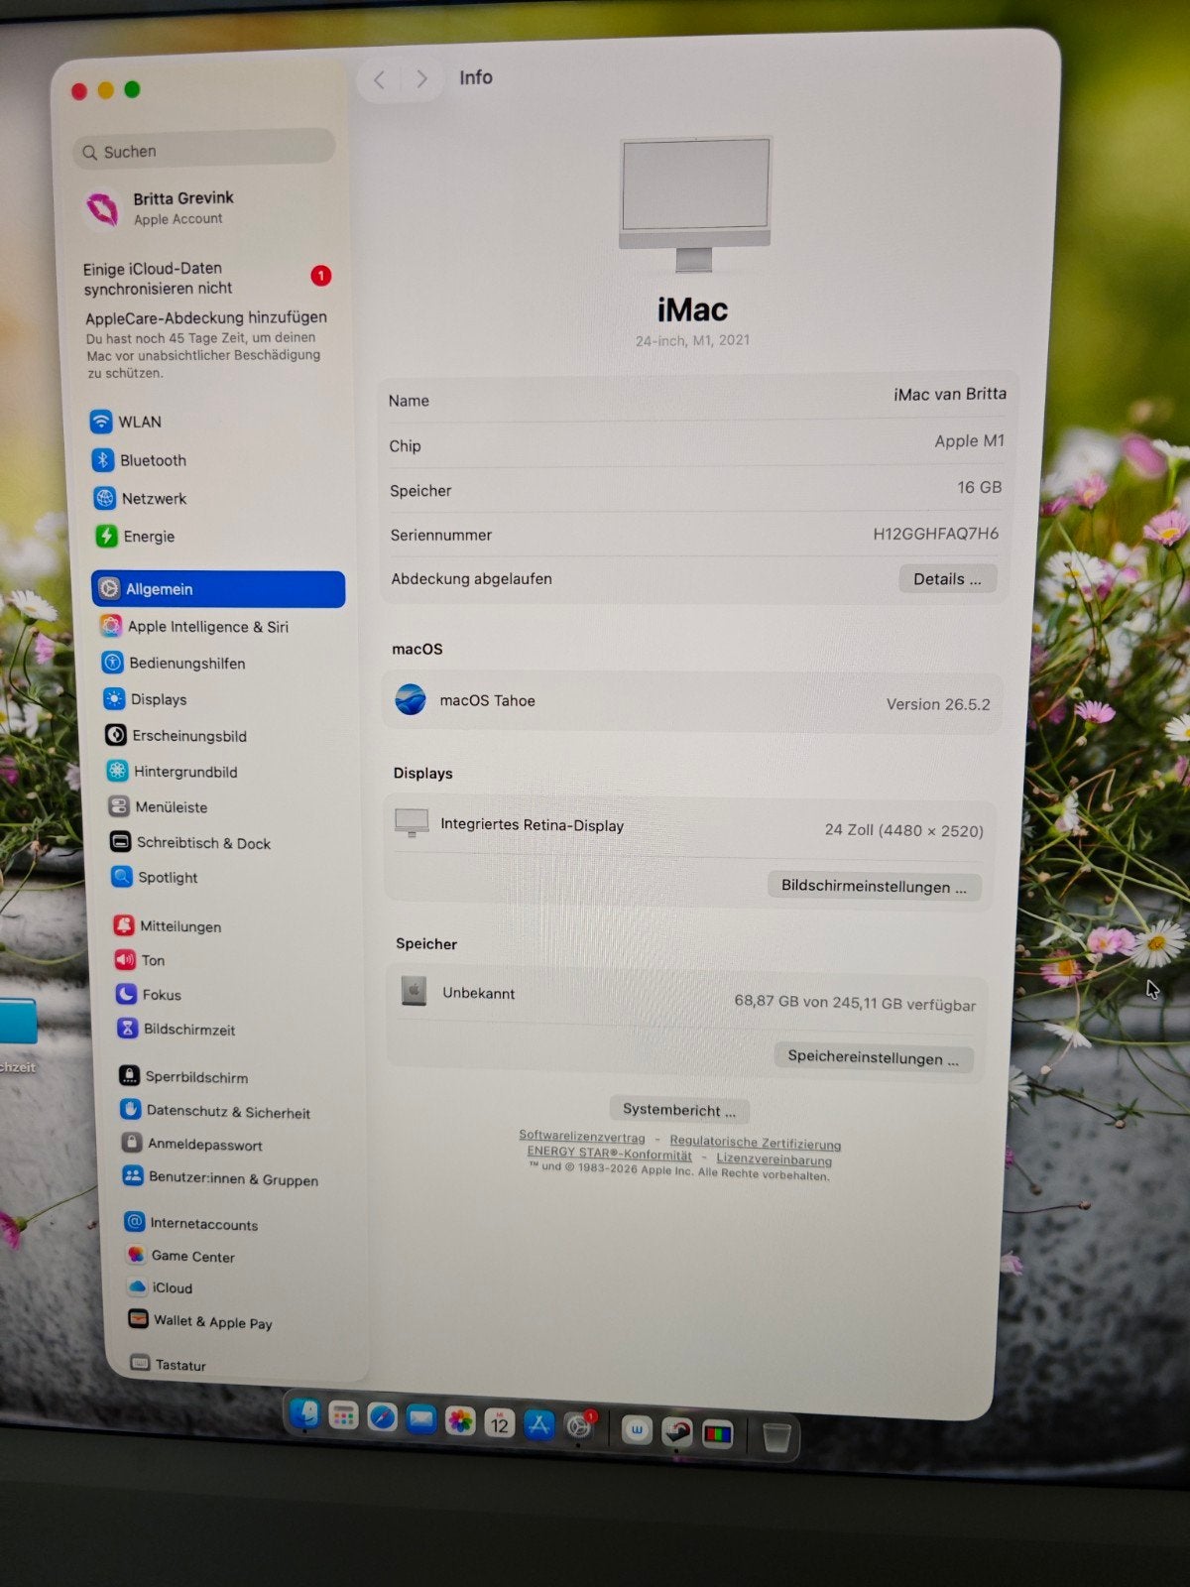Viewport: 1190px width, 1587px height.
Task: Open Energie settings
Action: [136, 536]
